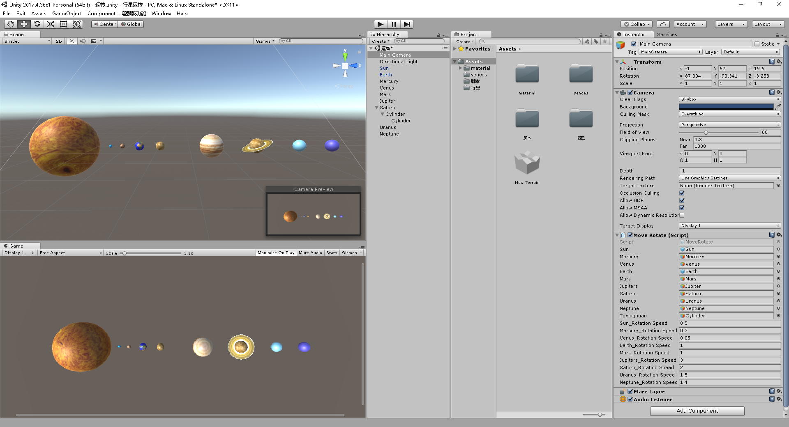Click Mute Audio in the Game view

[310, 253]
